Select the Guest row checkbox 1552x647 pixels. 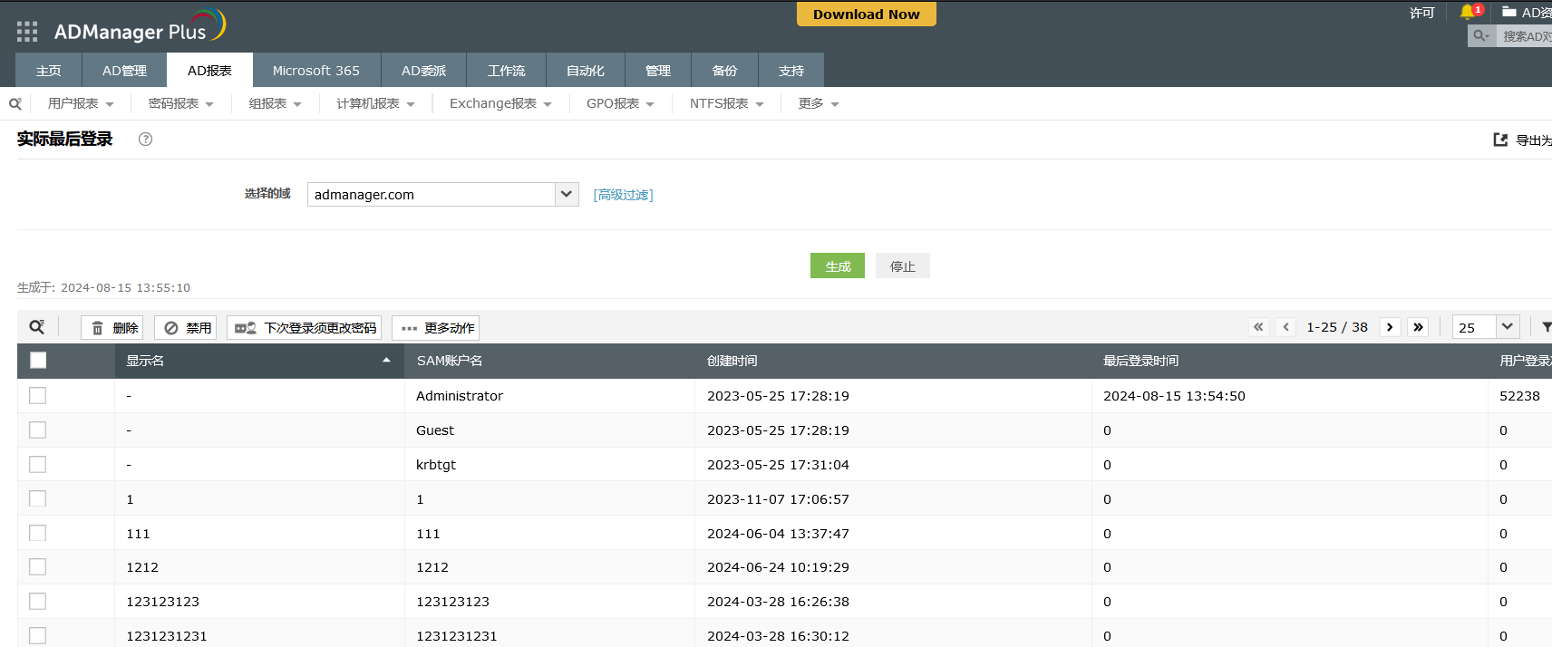pos(37,430)
